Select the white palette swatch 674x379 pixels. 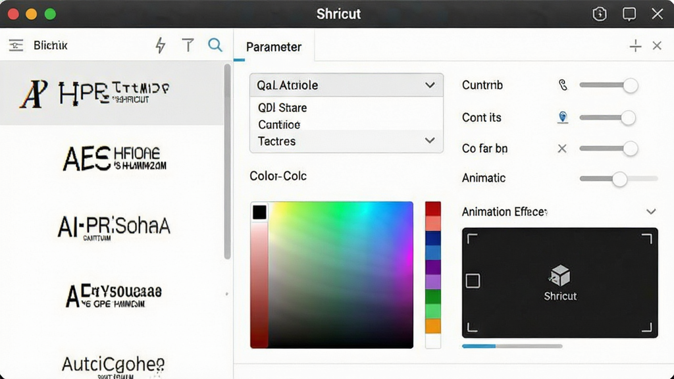coord(433,340)
